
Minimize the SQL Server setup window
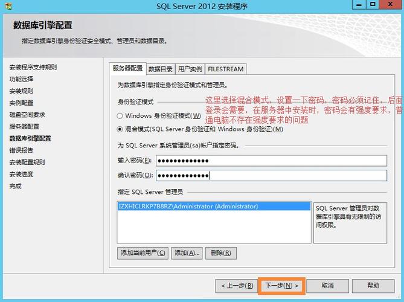click(359, 4)
